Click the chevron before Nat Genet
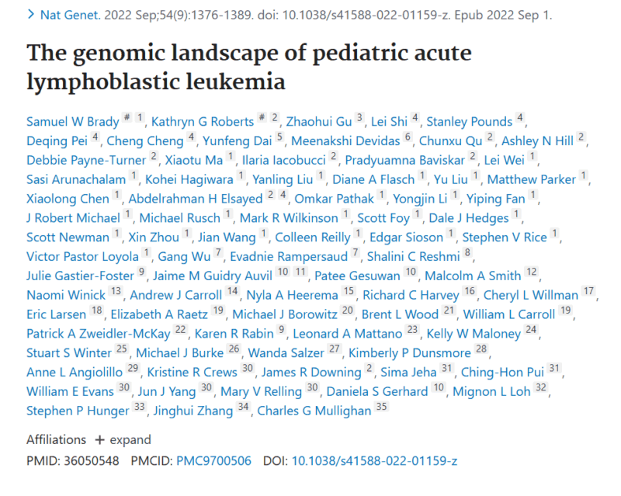Screen dimensions: 621x496 tap(31, 15)
